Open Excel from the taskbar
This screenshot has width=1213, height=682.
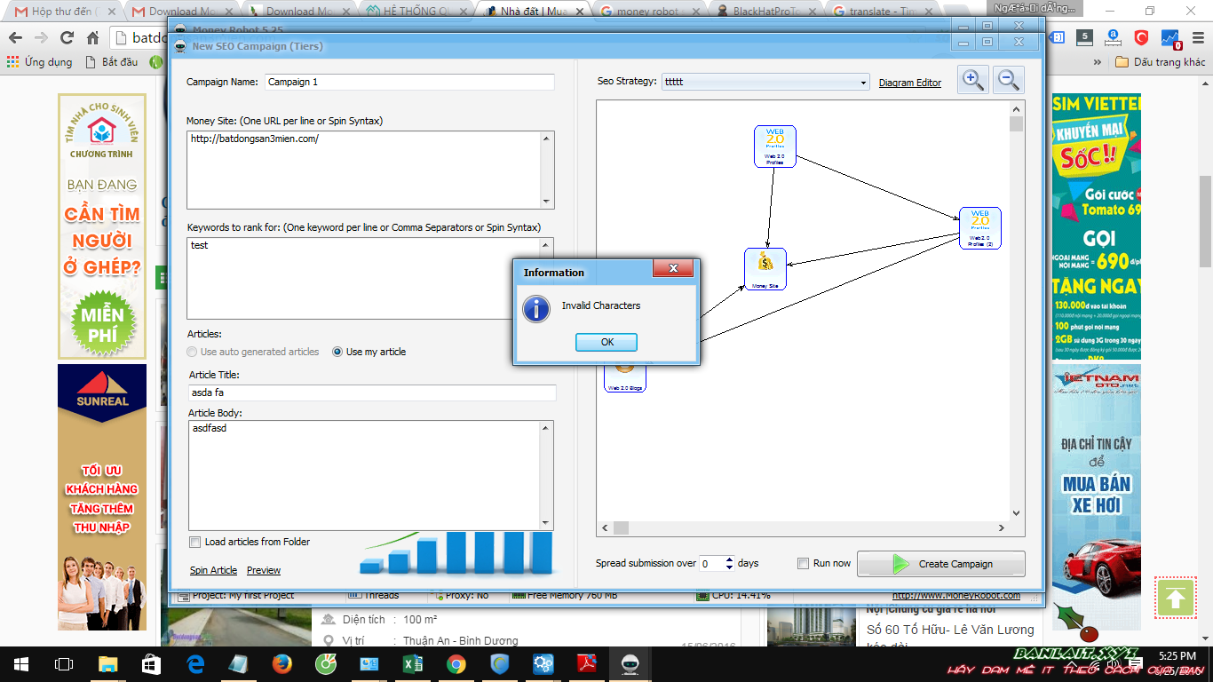click(413, 663)
